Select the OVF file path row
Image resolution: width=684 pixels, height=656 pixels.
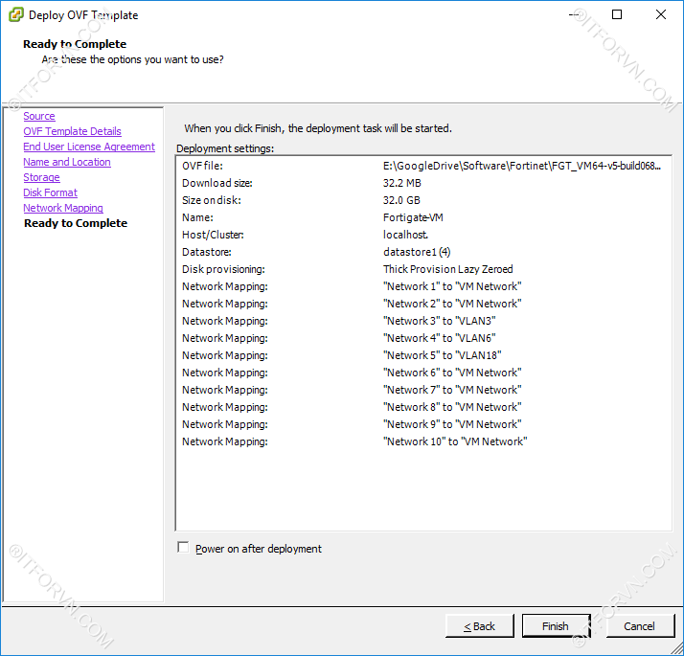tap(422, 166)
